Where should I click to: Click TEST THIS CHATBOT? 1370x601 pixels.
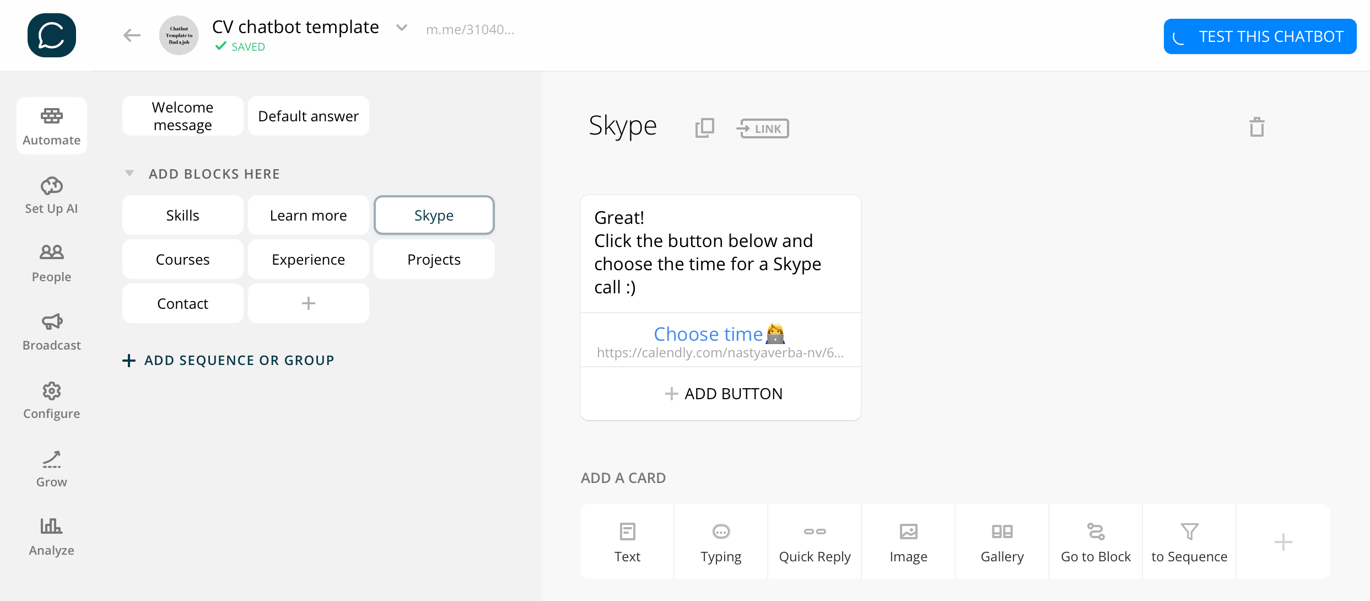1260,36
